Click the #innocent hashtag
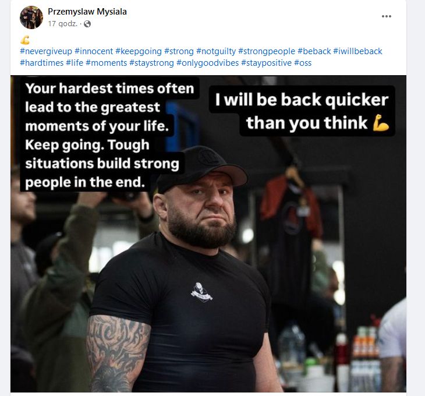The height and width of the screenshot is (396, 425). (94, 51)
